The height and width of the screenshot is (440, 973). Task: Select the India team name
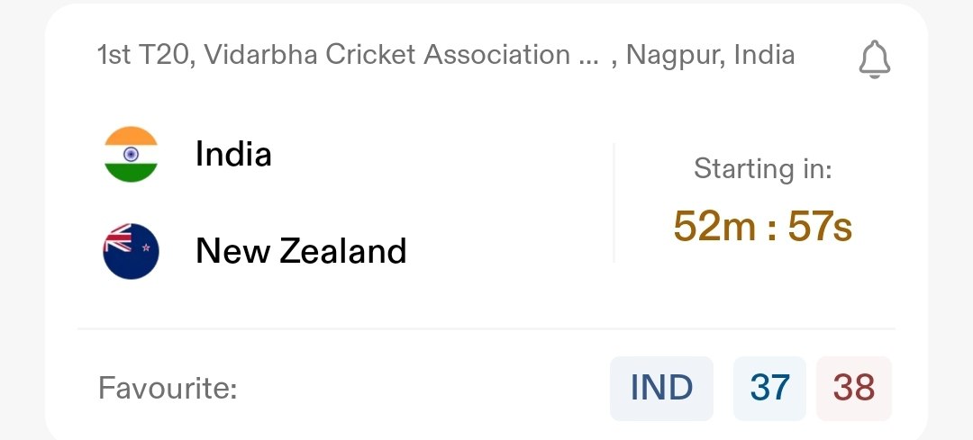point(233,155)
